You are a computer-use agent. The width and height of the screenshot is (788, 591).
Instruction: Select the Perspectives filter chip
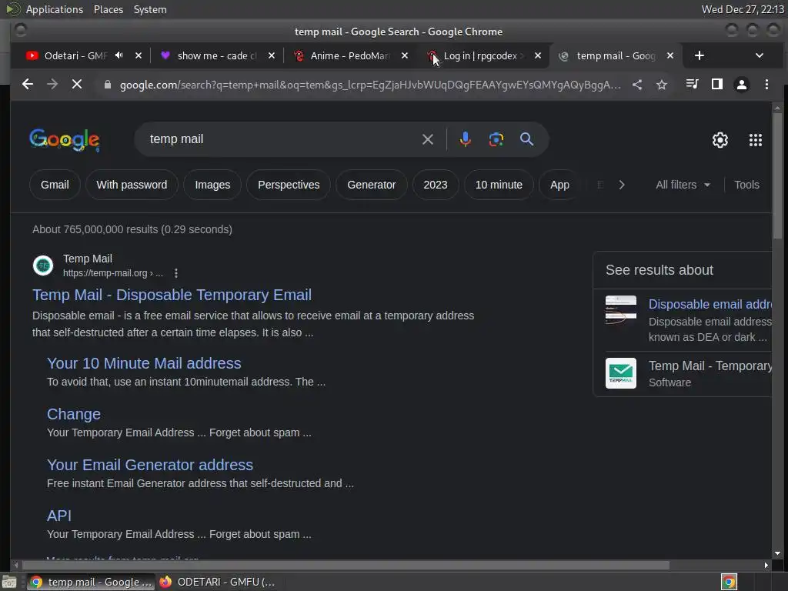coord(289,185)
